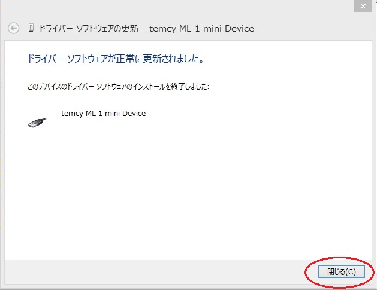The image size is (377, 290).
Task: Click the 閉じる(C) close button
Action: click(342, 271)
